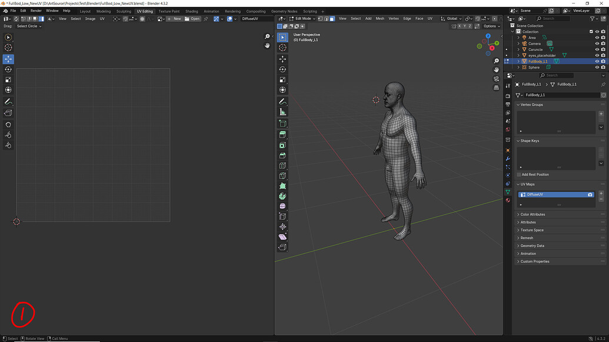Viewport: 609px width, 342px height.
Task: Open the viewport Options dropdown
Action: click(491, 26)
